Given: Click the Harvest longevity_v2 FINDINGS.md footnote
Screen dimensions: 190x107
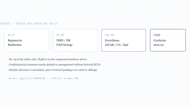Looking at the screenshot, I should pyautogui.click(x=44, y=78).
